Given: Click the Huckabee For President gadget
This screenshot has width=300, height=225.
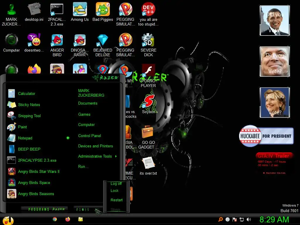Looking at the screenshot, I should click(x=266, y=136).
